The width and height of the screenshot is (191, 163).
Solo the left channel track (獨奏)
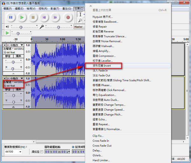(x=19, y=56)
